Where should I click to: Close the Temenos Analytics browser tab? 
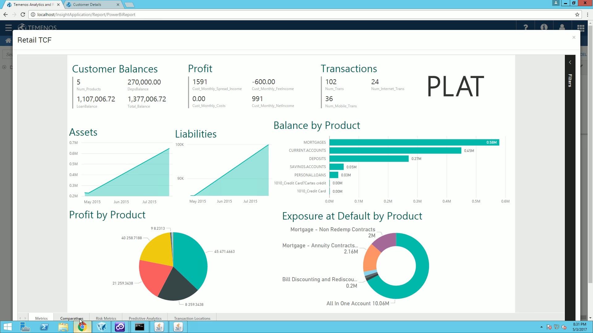coord(58,5)
